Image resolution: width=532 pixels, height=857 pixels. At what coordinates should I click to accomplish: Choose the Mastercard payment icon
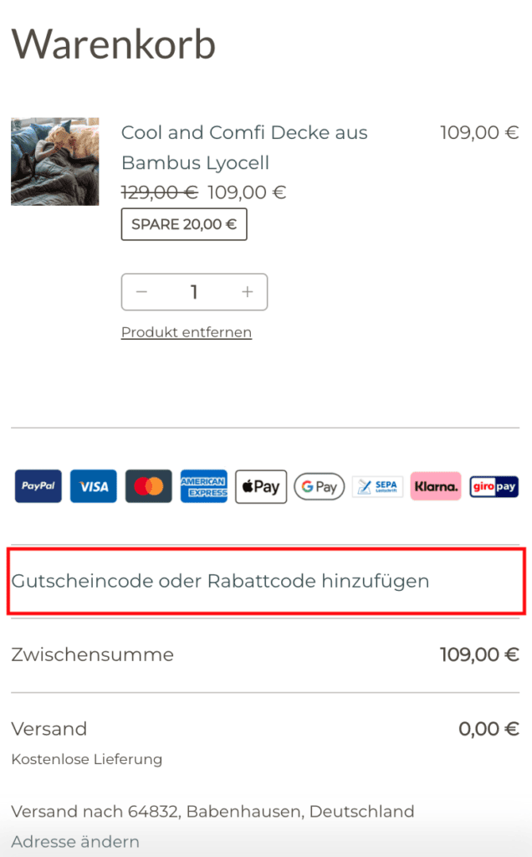[x=149, y=486]
